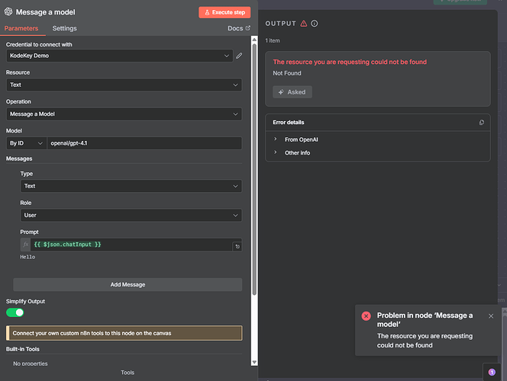
Task: Toggle the Simplify Output switch
Action: click(15, 312)
